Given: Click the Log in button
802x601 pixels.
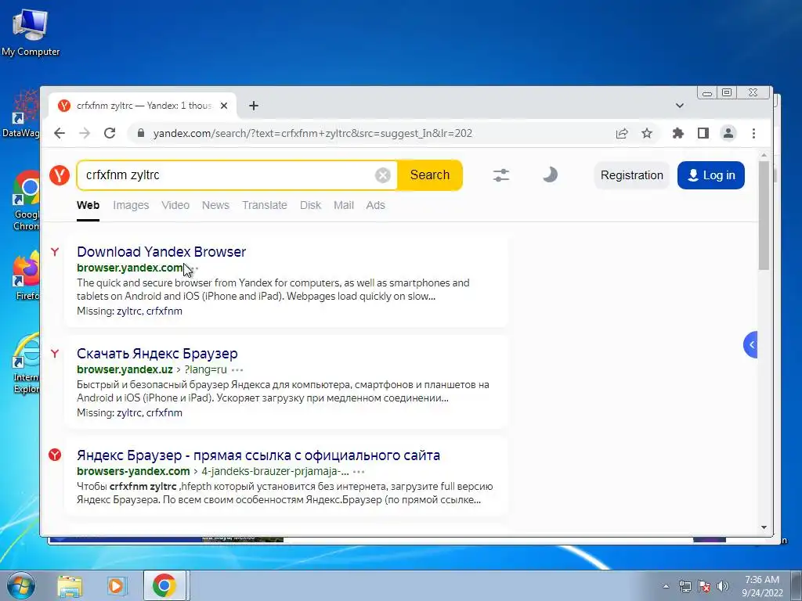Looking at the screenshot, I should tap(711, 175).
